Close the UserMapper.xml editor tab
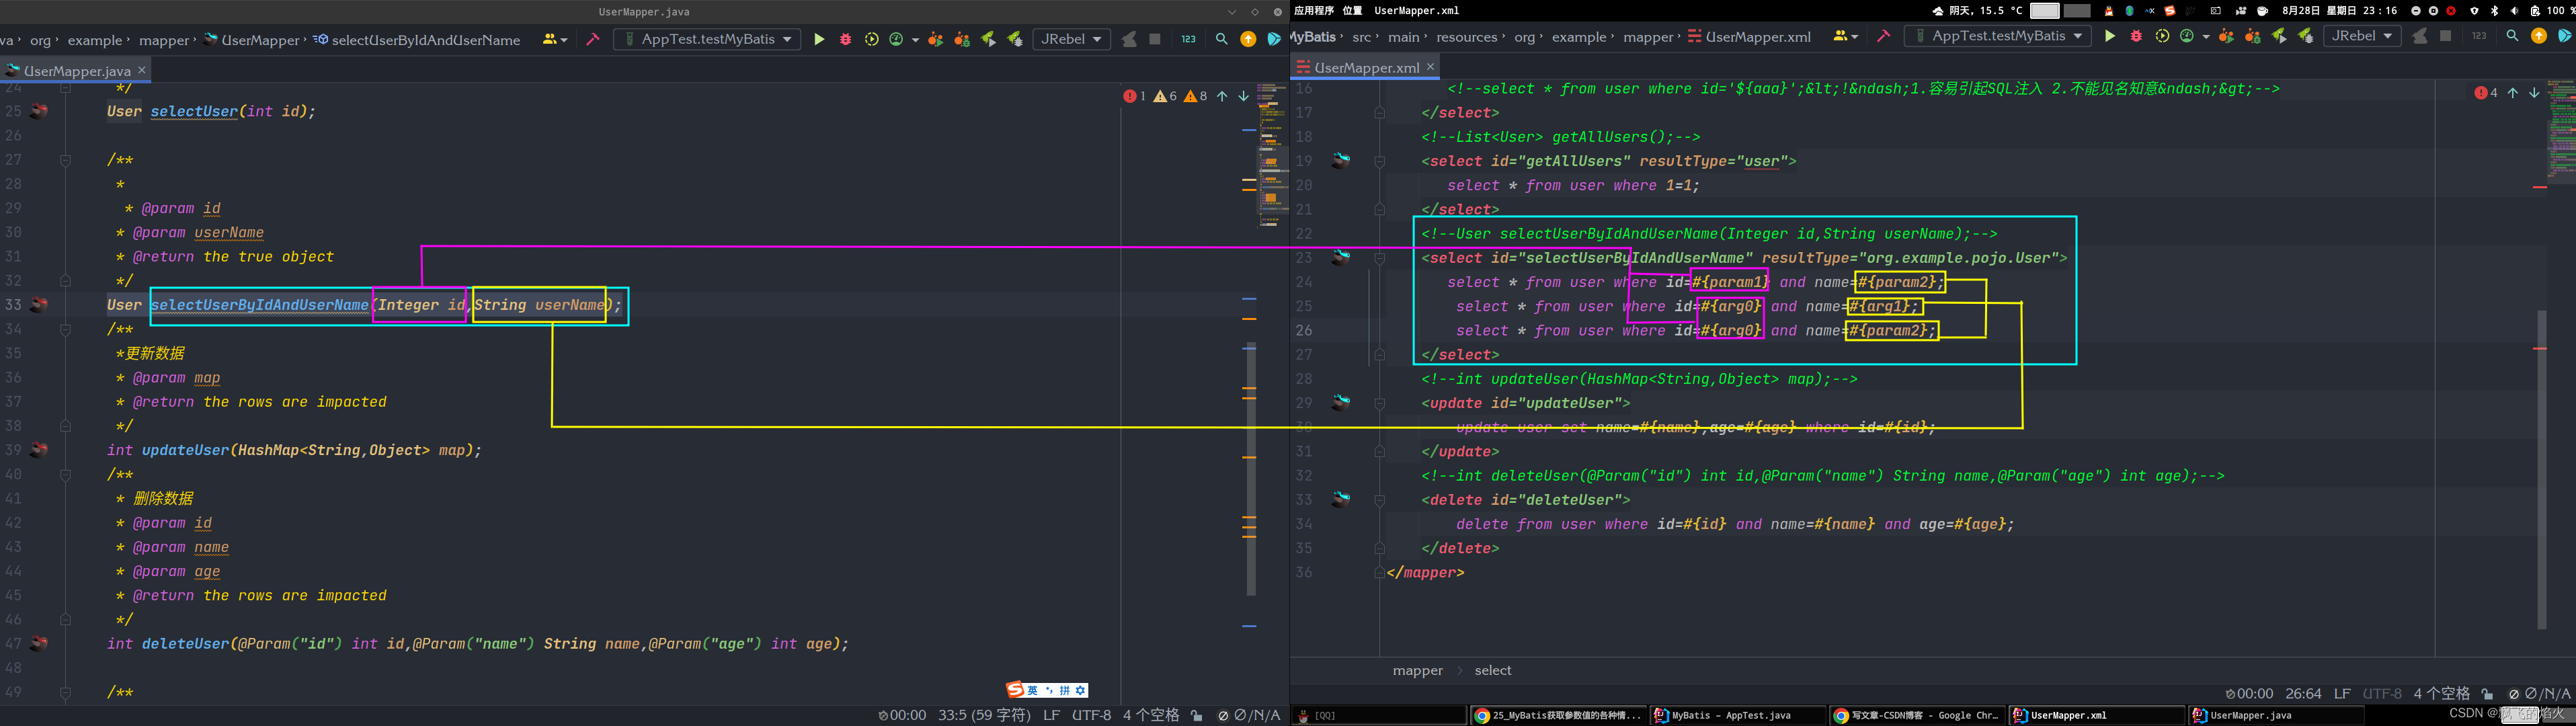 [1430, 66]
